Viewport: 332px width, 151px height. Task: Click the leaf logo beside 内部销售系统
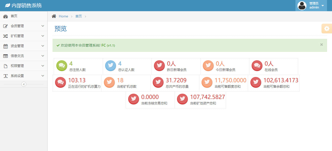point(8,5)
